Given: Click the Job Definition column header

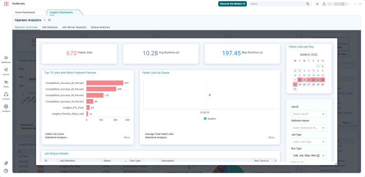Looking at the screenshot, I should pyautogui.click(x=80, y=161).
